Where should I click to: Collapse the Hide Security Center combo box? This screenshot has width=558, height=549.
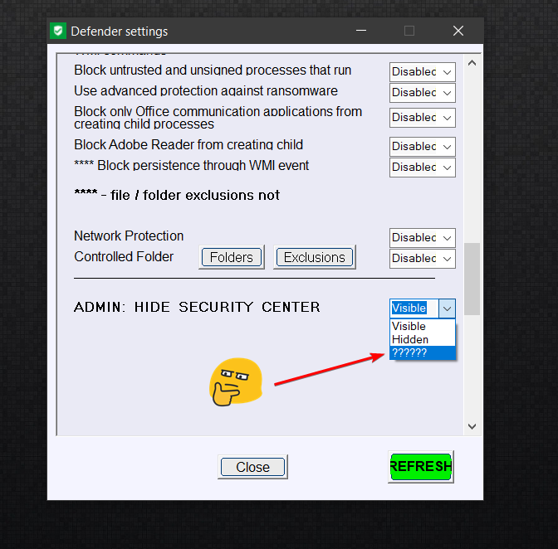click(447, 308)
